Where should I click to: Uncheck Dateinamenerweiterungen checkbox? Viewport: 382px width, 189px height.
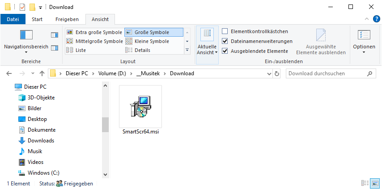[x=225, y=41]
